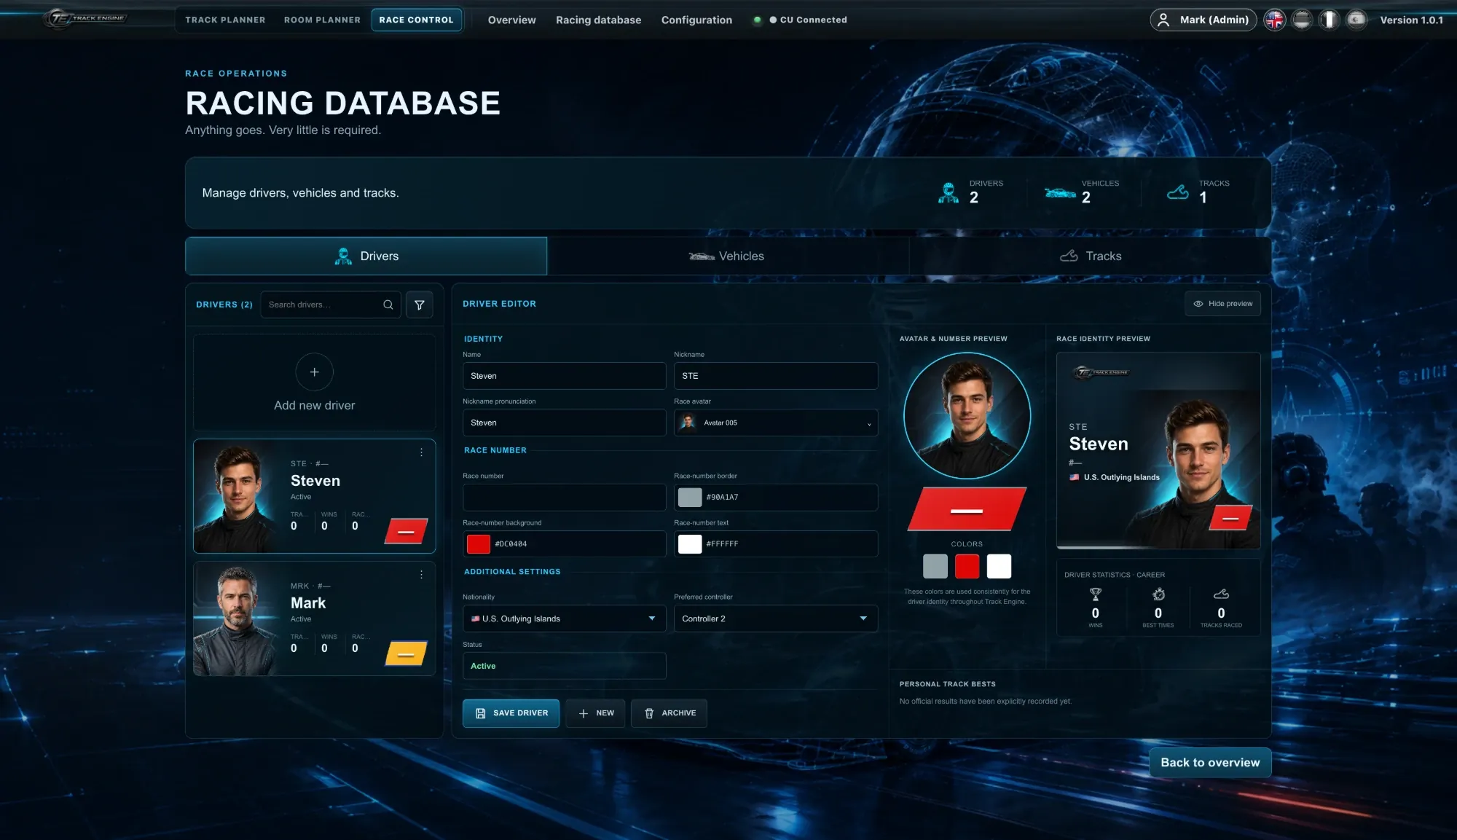This screenshot has height=840, width=1457.
Task: Pick the race-number border color swatch
Action: point(690,497)
